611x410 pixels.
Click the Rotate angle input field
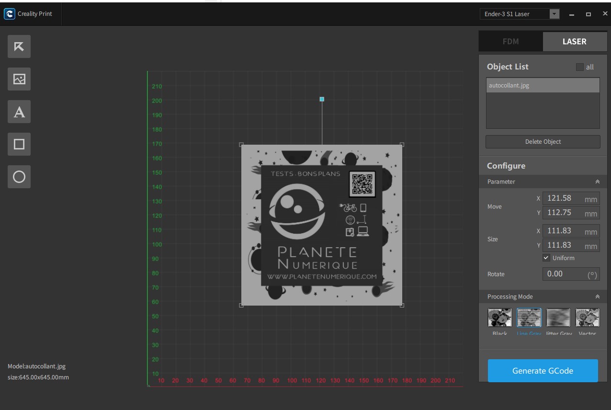[x=571, y=274]
